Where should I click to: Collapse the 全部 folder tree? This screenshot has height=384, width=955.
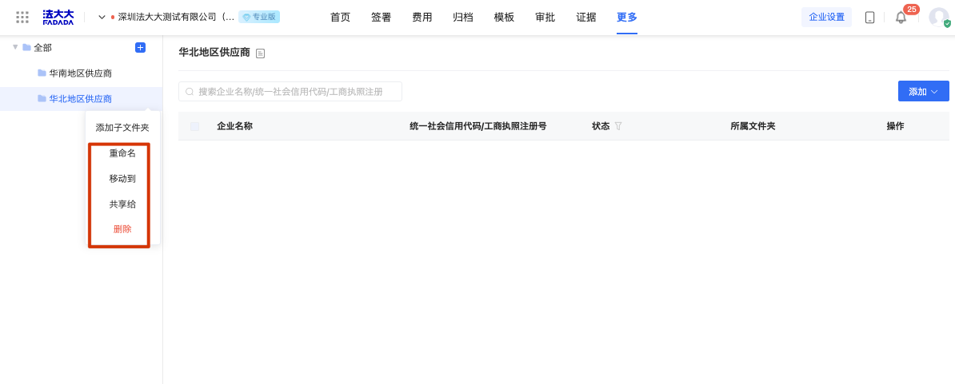click(15, 47)
